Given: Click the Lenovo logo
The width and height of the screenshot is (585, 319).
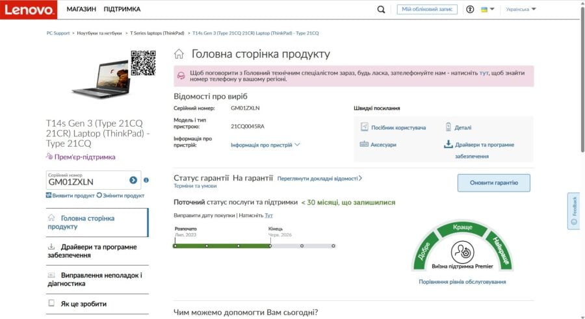Looking at the screenshot, I should click(29, 9).
